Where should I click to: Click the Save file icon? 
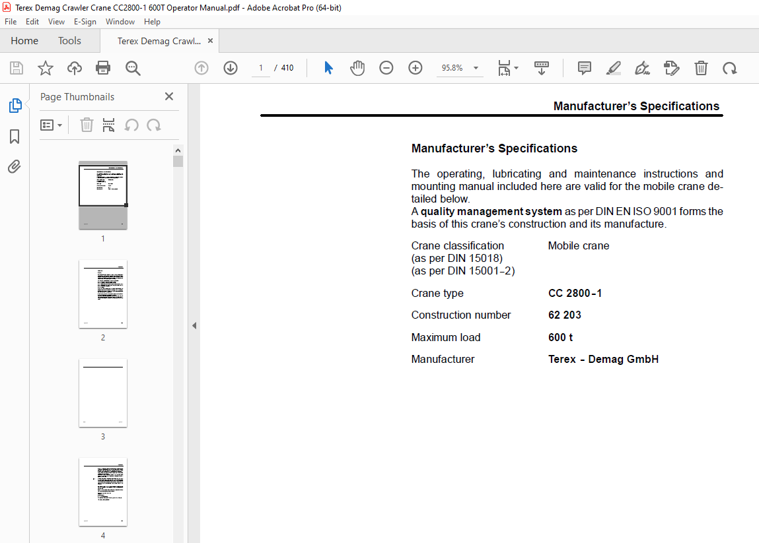[x=17, y=68]
